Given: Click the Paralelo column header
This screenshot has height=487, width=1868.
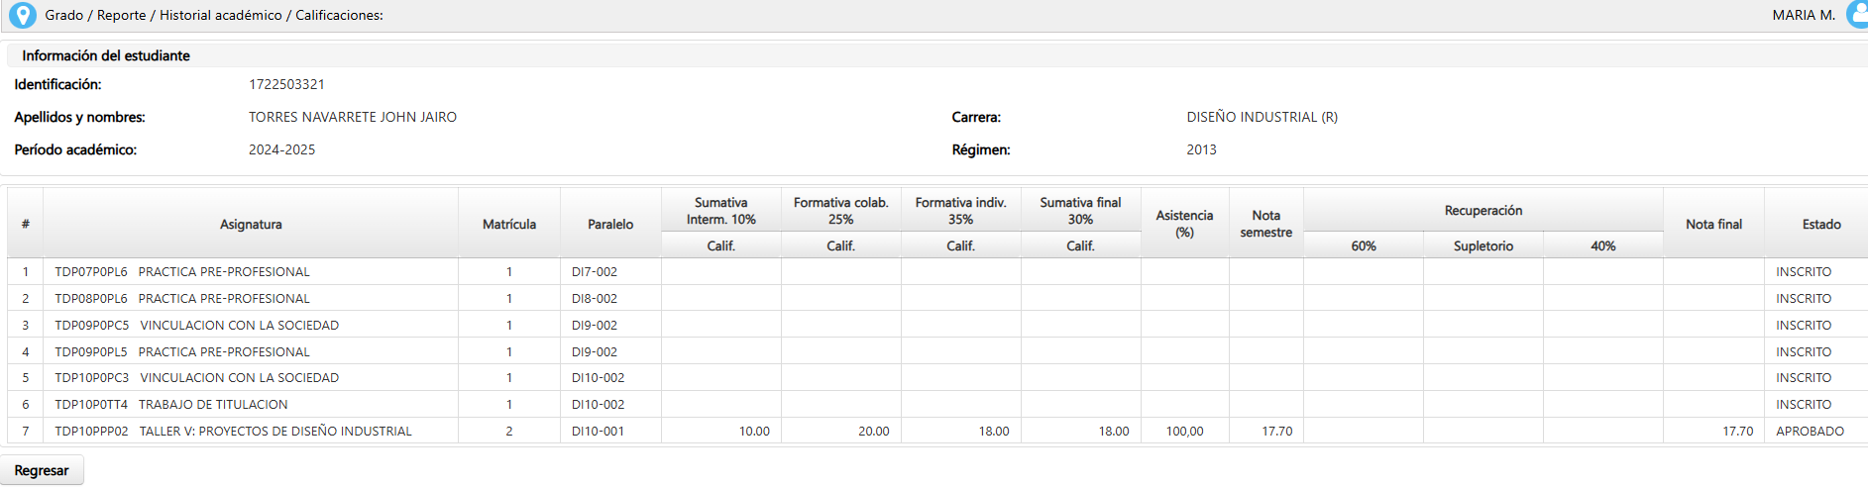Looking at the screenshot, I should [x=610, y=224].
